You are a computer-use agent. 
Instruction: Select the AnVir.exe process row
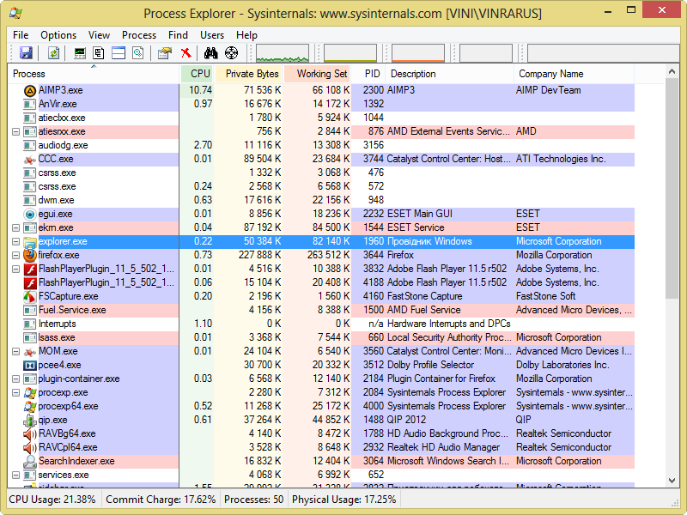point(321,104)
